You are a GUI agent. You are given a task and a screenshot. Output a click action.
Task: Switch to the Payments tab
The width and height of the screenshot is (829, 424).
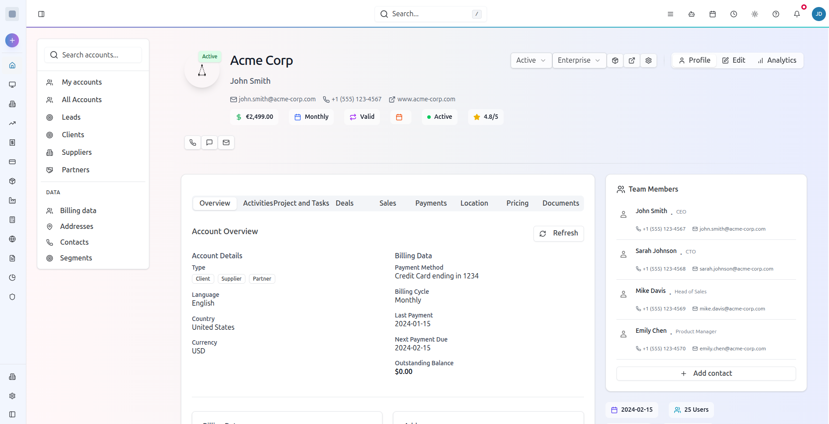(x=431, y=203)
